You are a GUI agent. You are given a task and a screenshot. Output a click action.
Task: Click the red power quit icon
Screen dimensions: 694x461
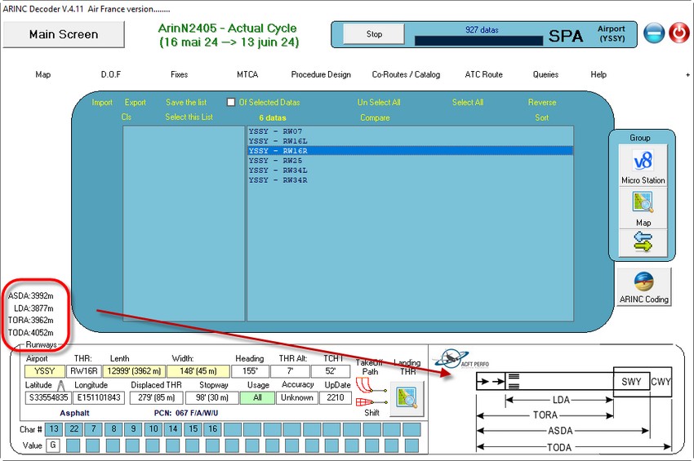pos(678,33)
